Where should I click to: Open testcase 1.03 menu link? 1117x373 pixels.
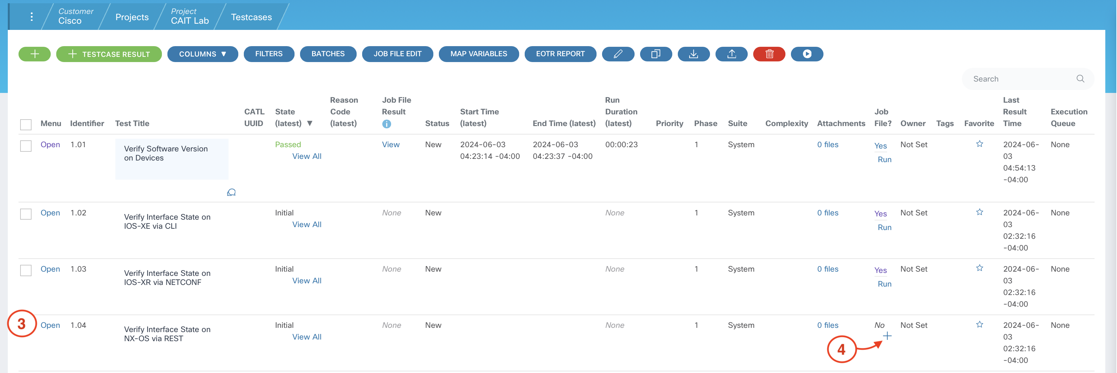pos(50,269)
